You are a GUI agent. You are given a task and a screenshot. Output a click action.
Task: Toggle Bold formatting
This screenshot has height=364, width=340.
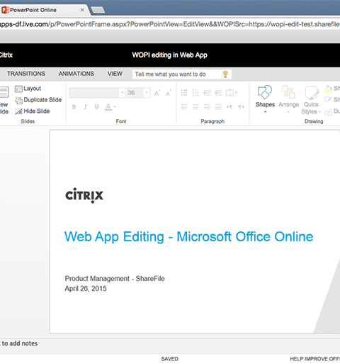click(x=74, y=106)
